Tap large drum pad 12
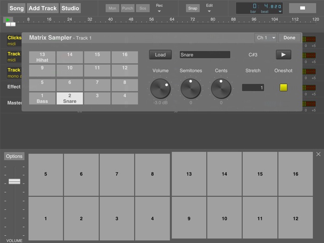 pyautogui.click(x=295, y=218)
